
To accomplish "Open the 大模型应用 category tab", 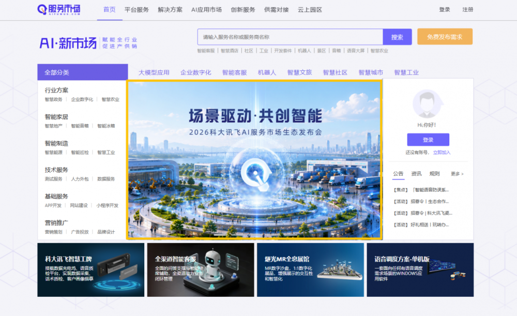I will pos(154,72).
